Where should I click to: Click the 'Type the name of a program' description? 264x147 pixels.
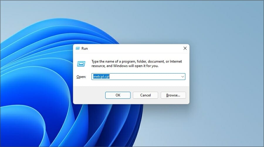click(x=136, y=64)
